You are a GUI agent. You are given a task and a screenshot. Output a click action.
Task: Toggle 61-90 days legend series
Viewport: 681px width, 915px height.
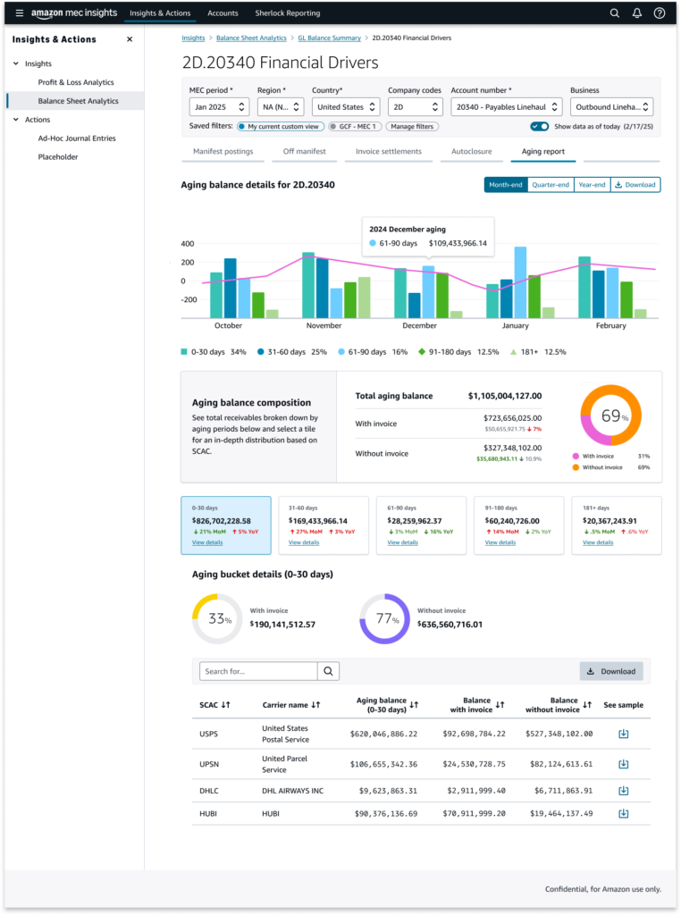(373, 352)
